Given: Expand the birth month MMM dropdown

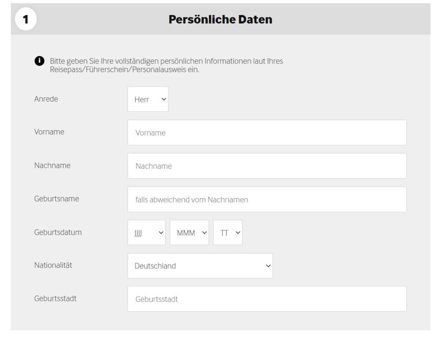Looking at the screenshot, I should pos(189,233).
